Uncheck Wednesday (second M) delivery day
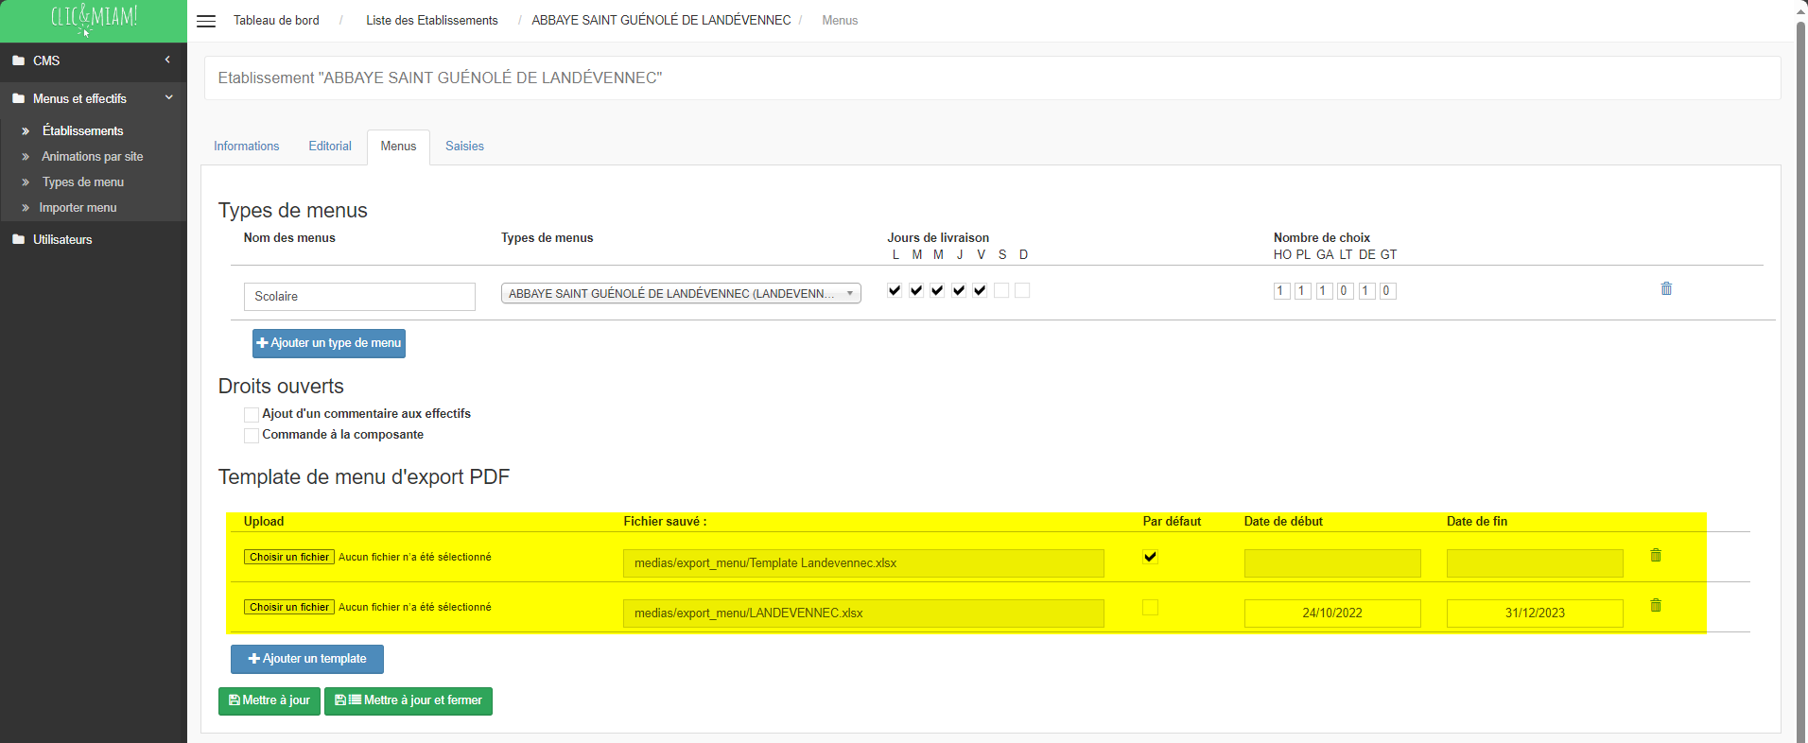The width and height of the screenshot is (1808, 743). [x=937, y=290]
